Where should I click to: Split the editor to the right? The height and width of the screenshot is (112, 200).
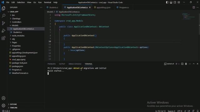pos(194,7)
